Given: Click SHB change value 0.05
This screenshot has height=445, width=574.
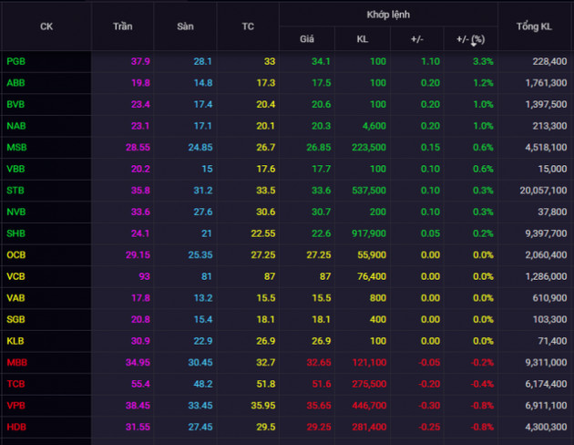Looking at the screenshot, I should [430, 233].
